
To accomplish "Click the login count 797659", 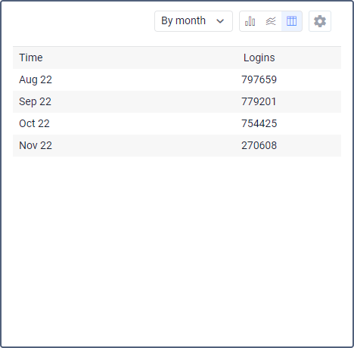I will pyautogui.click(x=259, y=79).
